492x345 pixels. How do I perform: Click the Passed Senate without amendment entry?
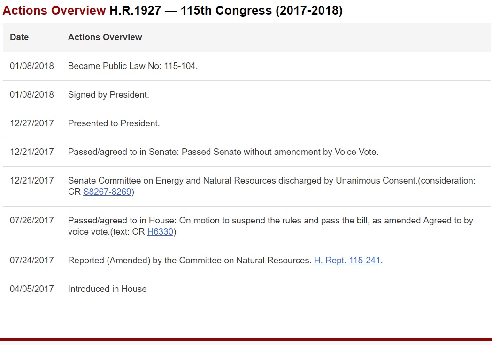click(223, 152)
